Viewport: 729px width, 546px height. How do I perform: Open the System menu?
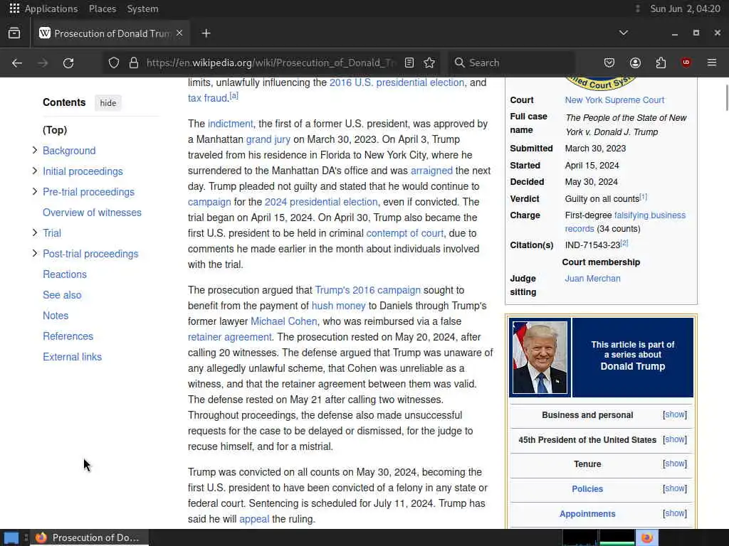pyautogui.click(x=142, y=9)
